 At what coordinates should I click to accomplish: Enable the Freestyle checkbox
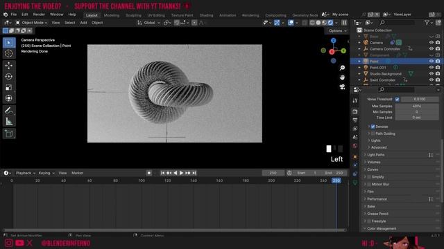click(369, 221)
